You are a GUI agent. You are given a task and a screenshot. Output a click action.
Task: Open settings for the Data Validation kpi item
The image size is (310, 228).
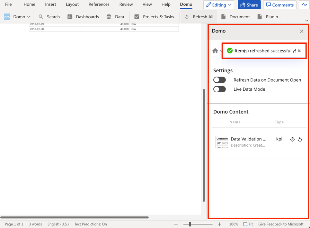pos(292,139)
